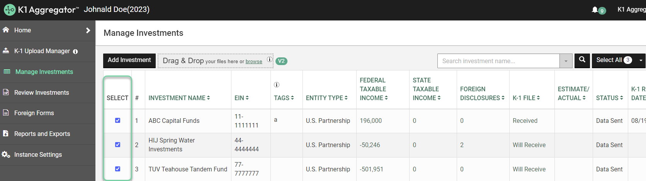The image size is (646, 181).
Task: Open the Select All dropdown caret
Action: pos(641,60)
